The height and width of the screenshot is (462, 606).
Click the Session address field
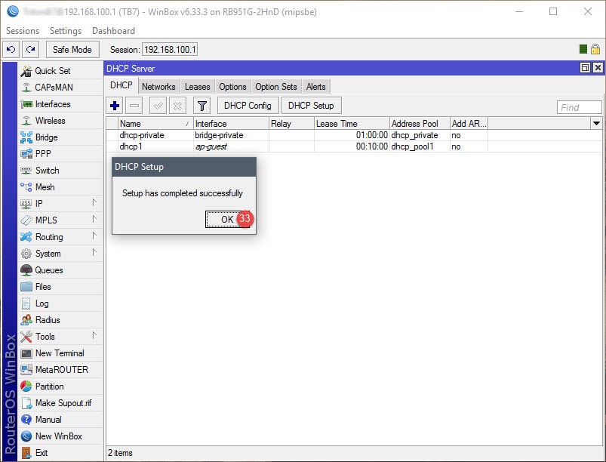point(170,50)
